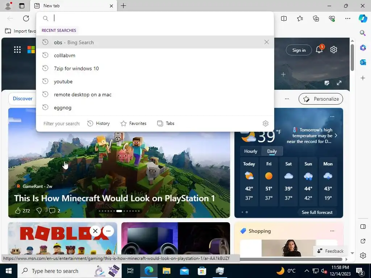The width and height of the screenshot is (371, 278).
Task: Switch weather to Hourly tab
Action: coord(251,151)
